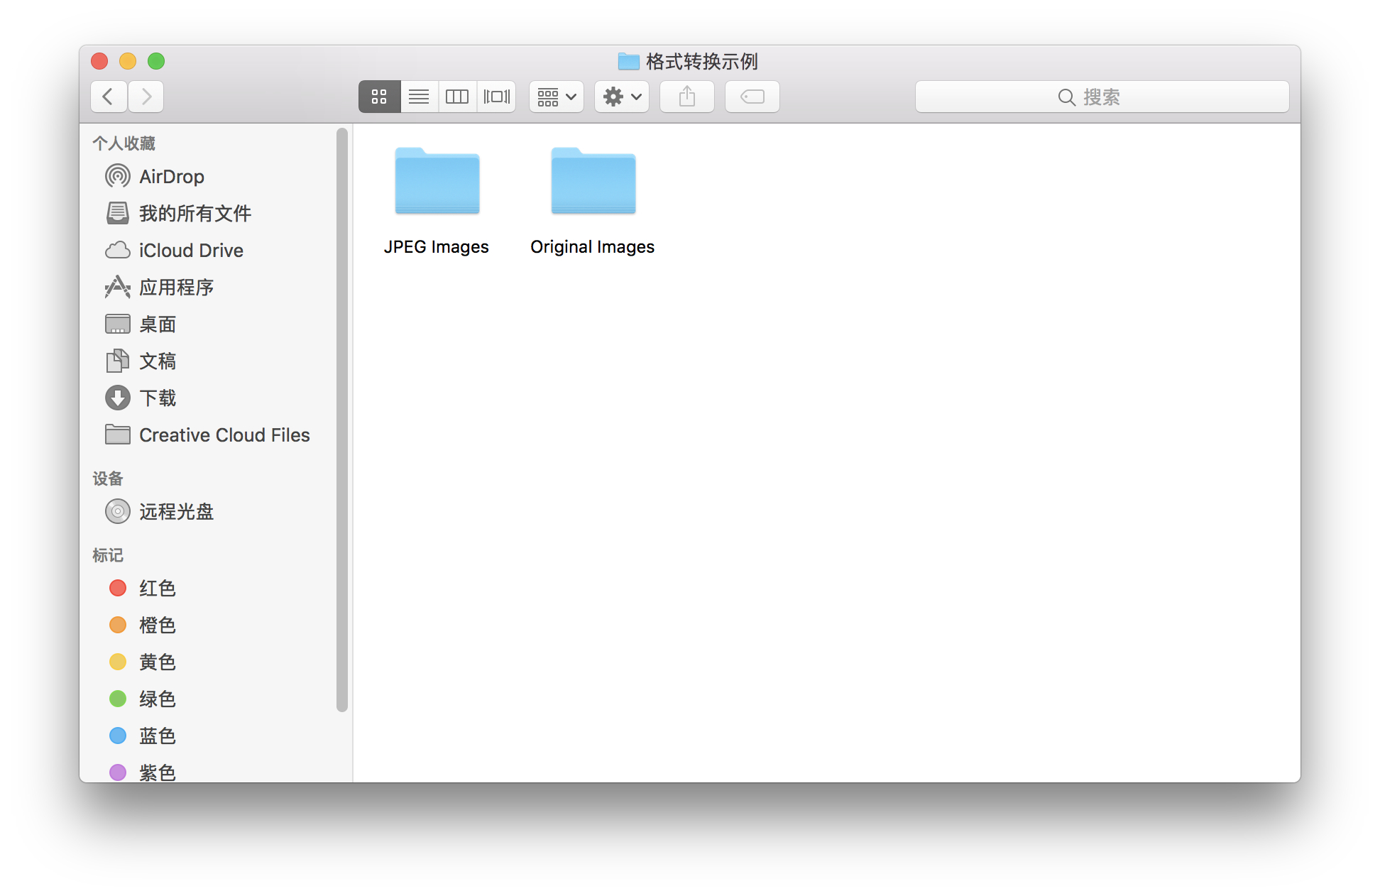Go forward with the right arrow

[146, 97]
